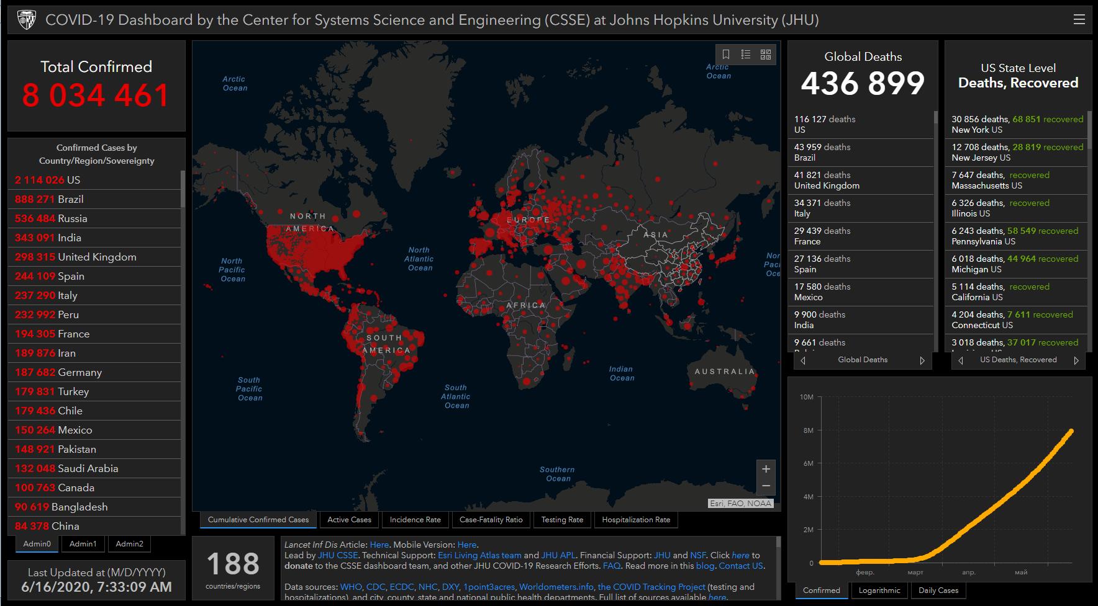Select Iran in confirmed cases list
The image size is (1098, 606).
coord(94,353)
